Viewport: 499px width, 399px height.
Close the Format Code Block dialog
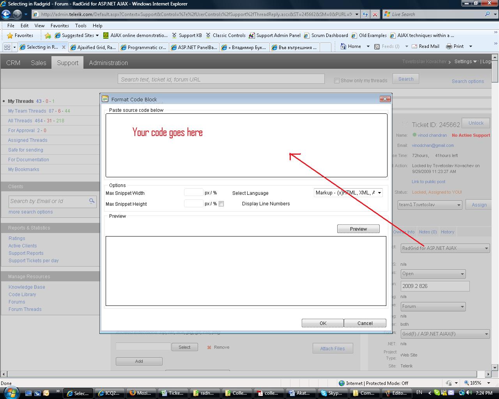[385, 99]
